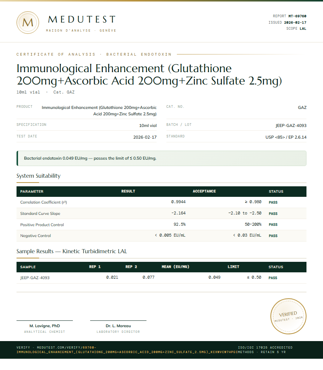323x370 pixels.
Task: Click the System Suitability section heading
Action: click(38, 176)
